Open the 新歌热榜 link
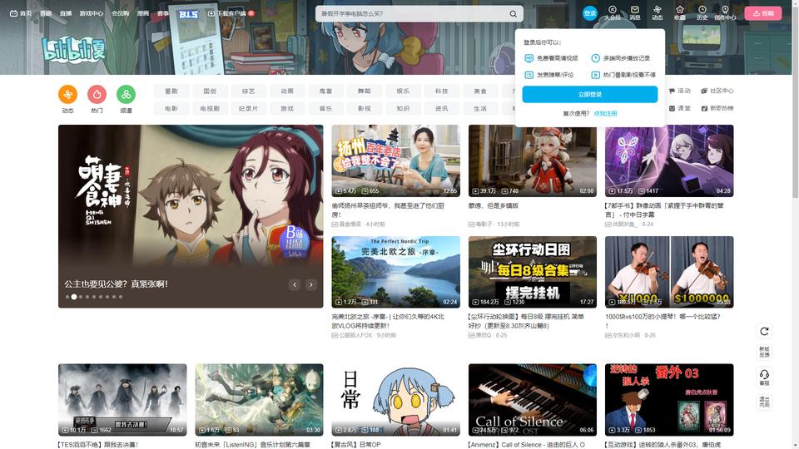This screenshot has width=799, height=449. tap(717, 108)
